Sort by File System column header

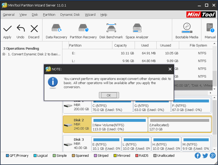click(196, 45)
